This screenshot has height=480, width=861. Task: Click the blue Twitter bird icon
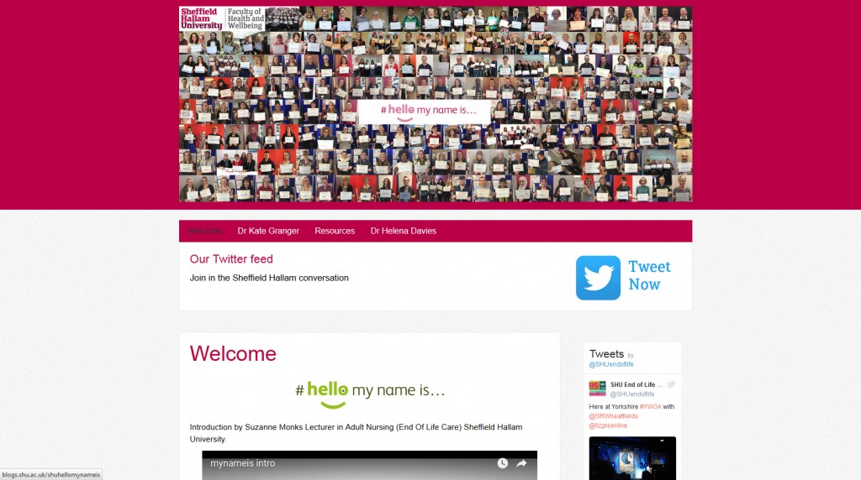pyautogui.click(x=598, y=278)
